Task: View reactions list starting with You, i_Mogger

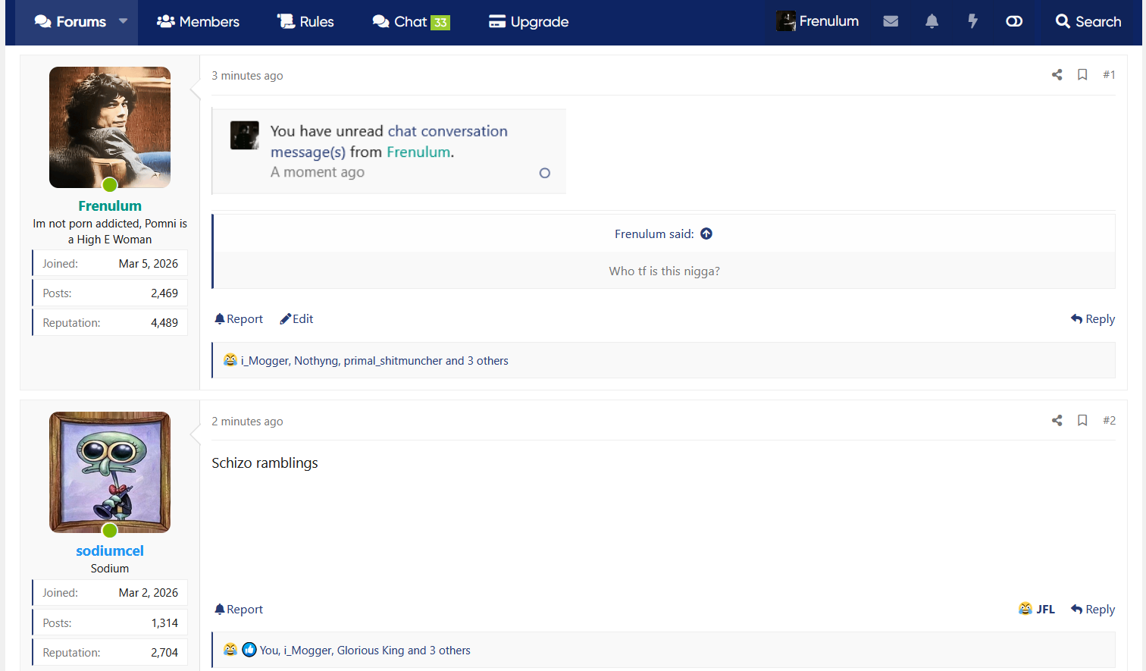Action: [x=365, y=651]
